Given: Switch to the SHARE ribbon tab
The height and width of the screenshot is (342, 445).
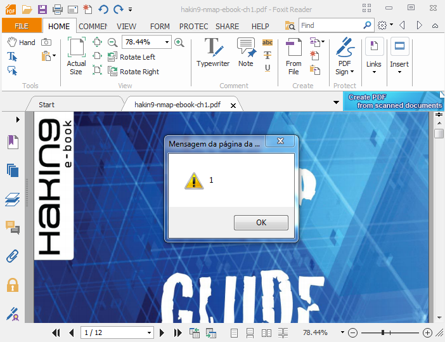Looking at the screenshot, I should coord(227,26).
